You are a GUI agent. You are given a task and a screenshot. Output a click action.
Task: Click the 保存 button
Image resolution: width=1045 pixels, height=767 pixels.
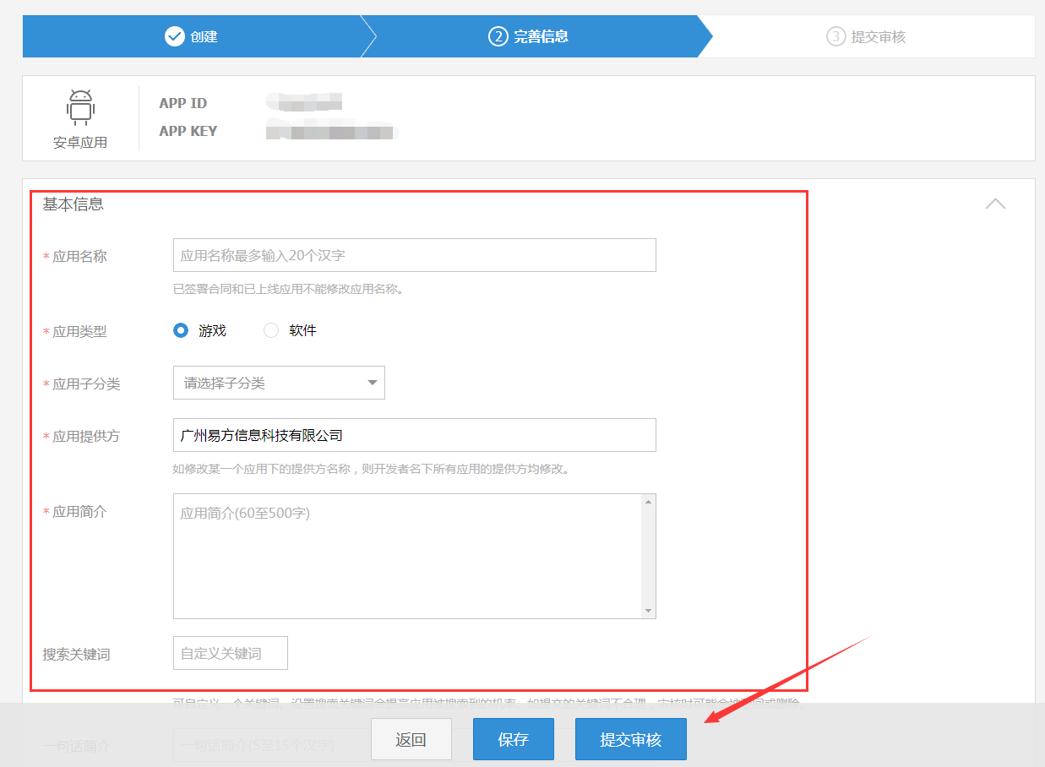click(x=514, y=739)
